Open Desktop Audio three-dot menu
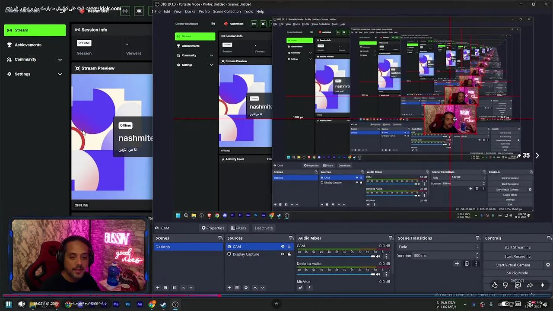Image resolution: width=553 pixels, height=311 pixels. tap(386, 274)
